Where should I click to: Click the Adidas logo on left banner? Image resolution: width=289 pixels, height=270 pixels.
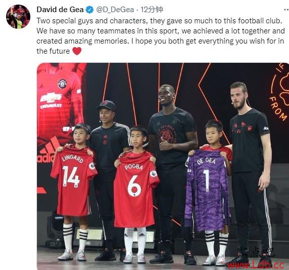click(x=47, y=150)
